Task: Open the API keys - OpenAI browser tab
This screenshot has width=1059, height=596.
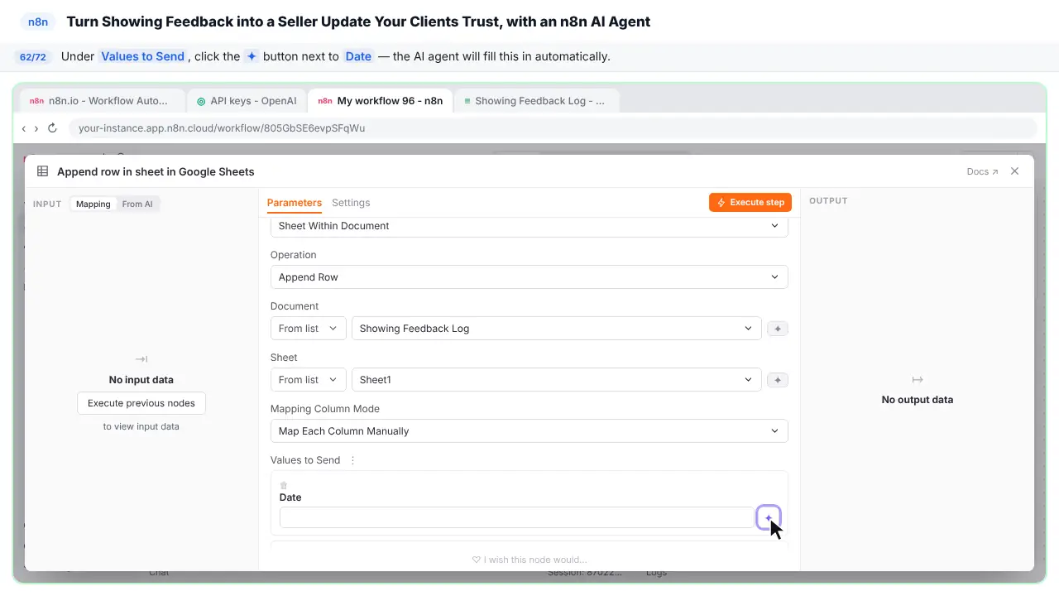Action: 247,101
